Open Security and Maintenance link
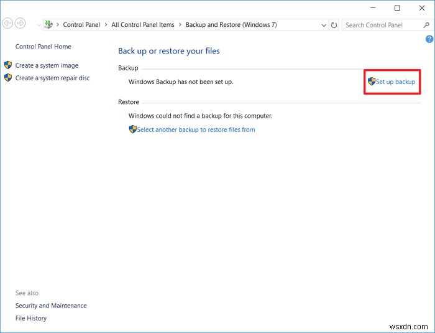This screenshot has width=435, height=333. 51,306
